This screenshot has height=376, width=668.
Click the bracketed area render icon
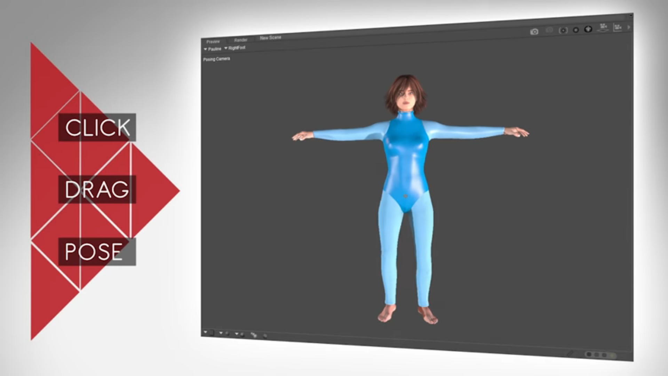[563, 30]
